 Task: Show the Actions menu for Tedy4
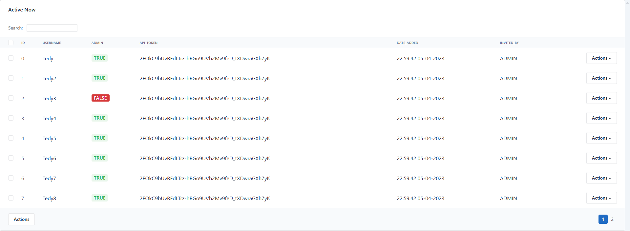[601, 118]
